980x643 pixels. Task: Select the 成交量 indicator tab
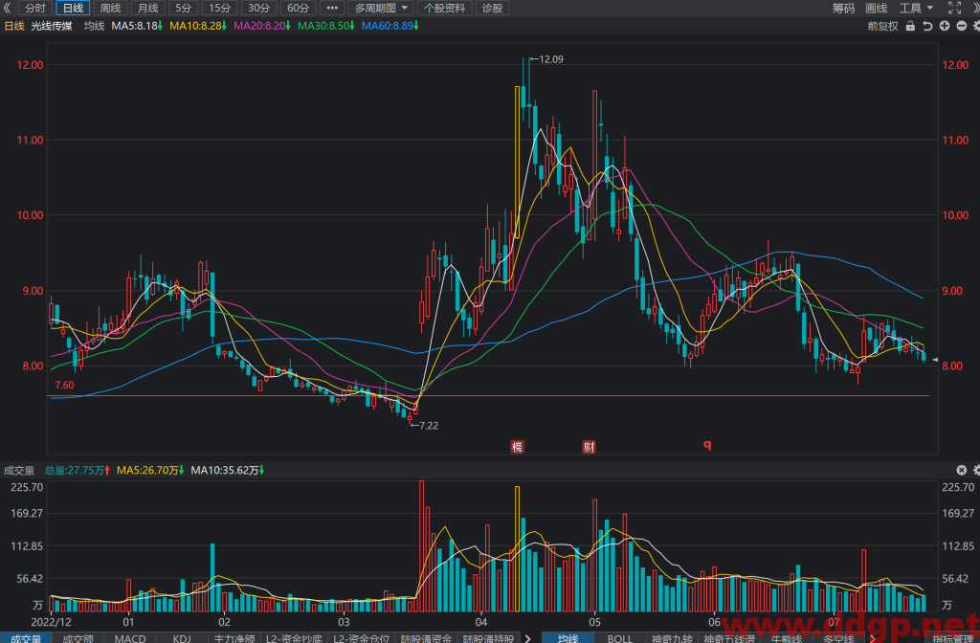click(26, 638)
